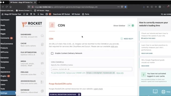
Task: Click Clear All RocketCDN Cache Files button
Action: click(x=65, y=94)
